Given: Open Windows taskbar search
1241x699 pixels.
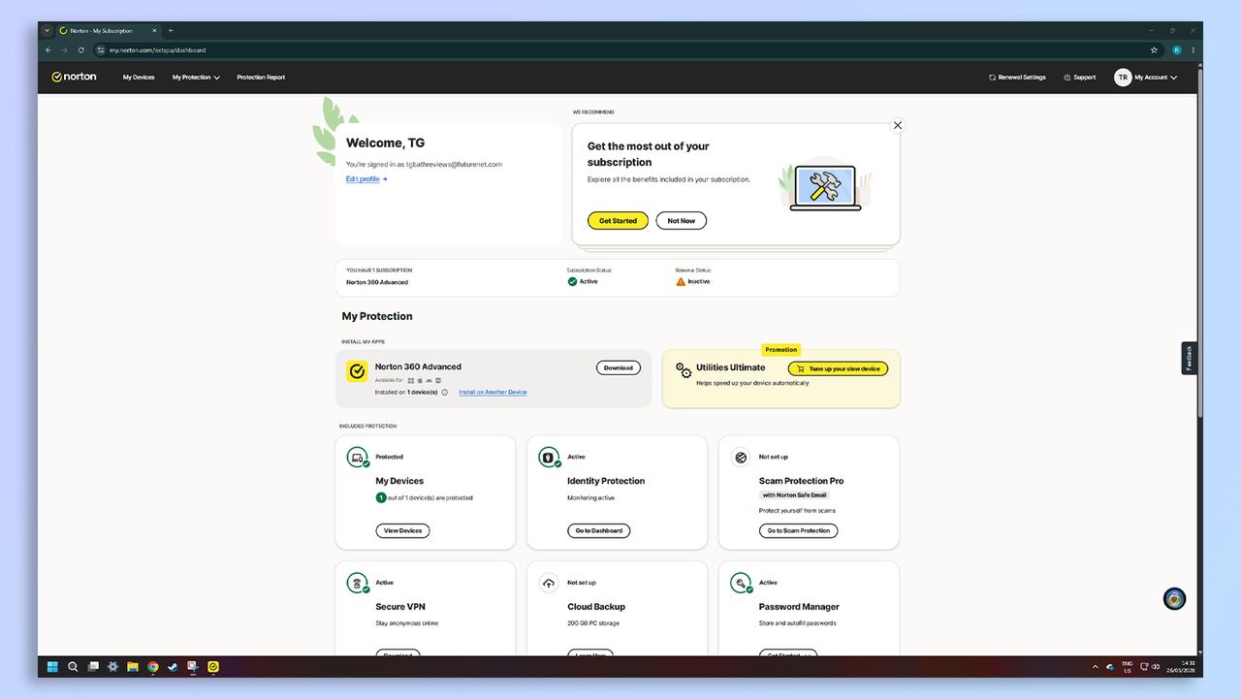Looking at the screenshot, I should [73, 667].
